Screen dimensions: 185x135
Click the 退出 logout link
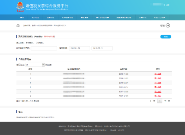point(168,5)
